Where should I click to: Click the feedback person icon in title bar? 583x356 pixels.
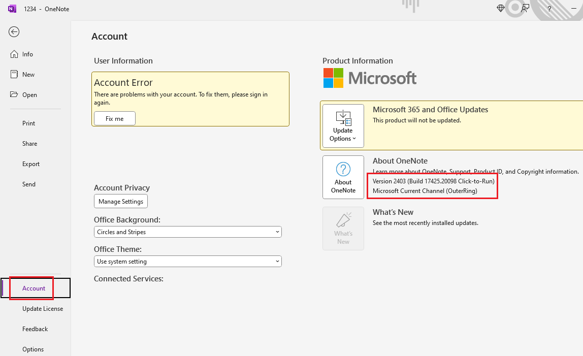point(525,8)
